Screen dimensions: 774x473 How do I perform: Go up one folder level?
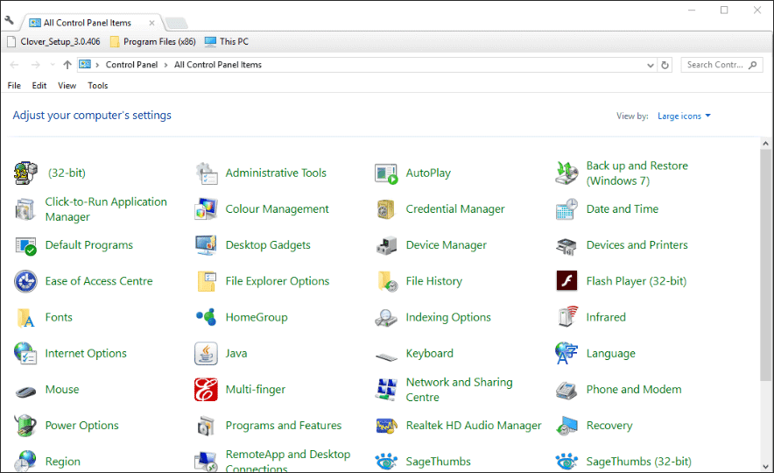coord(67,65)
